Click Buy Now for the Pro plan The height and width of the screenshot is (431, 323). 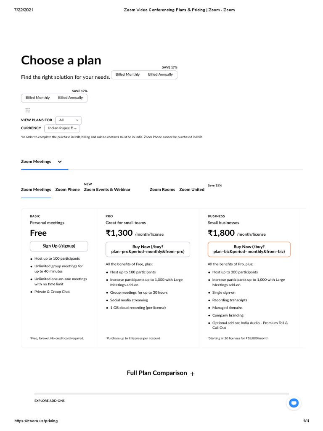tap(148, 249)
